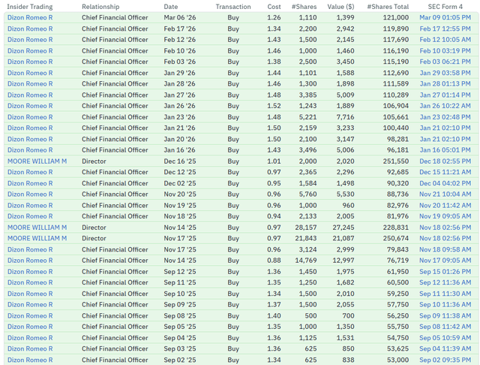Open filing dated Feb 10 03:19 PM
The height and width of the screenshot is (365, 480).
click(445, 51)
